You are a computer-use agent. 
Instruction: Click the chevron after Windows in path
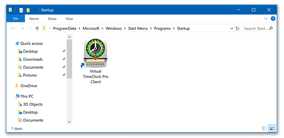(x=125, y=29)
